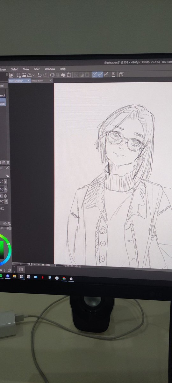Open the lower property dynamics check button
The width and height of the screenshot is (172, 383).
(6, 201)
